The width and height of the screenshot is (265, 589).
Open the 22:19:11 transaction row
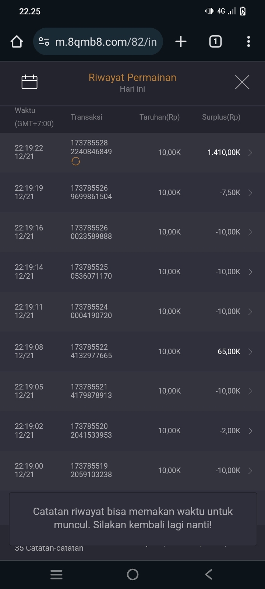pos(132,311)
